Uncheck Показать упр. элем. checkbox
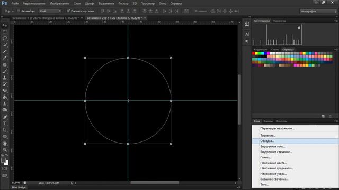Image resolution: width=339 pixels, height=190 pixels. (68, 11)
